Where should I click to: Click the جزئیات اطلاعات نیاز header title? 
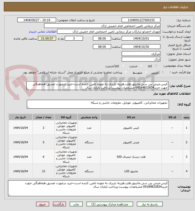[x=176, y=7]
